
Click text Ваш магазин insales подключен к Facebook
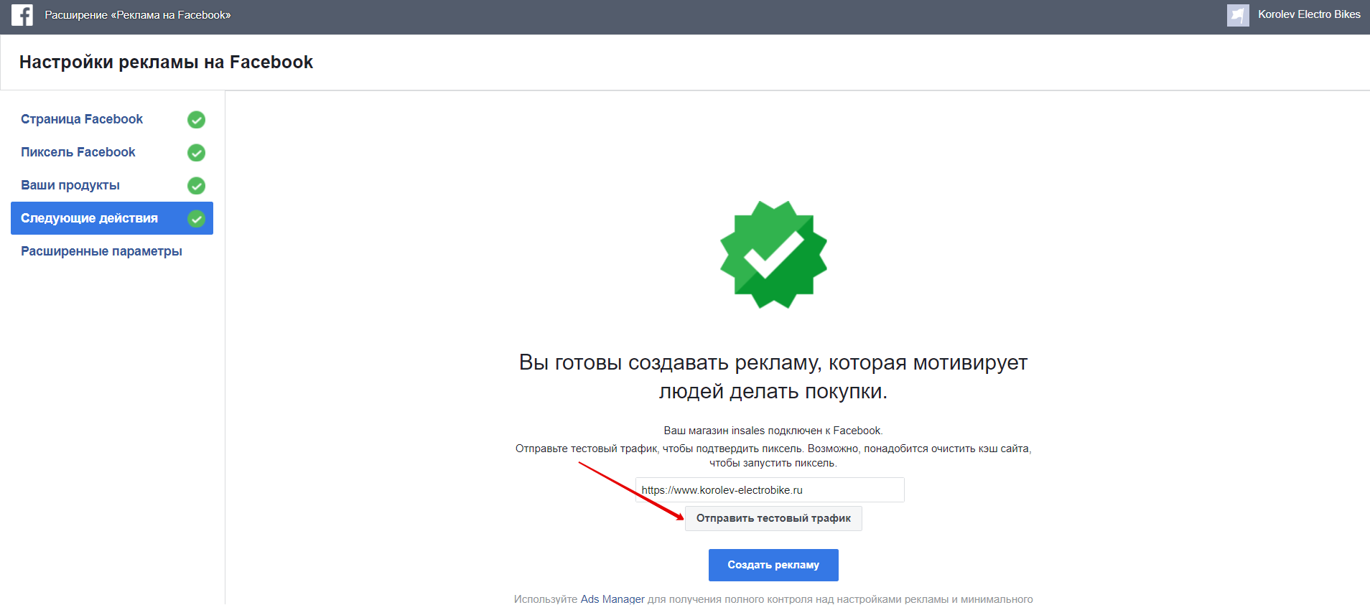pyautogui.click(x=773, y=431)
